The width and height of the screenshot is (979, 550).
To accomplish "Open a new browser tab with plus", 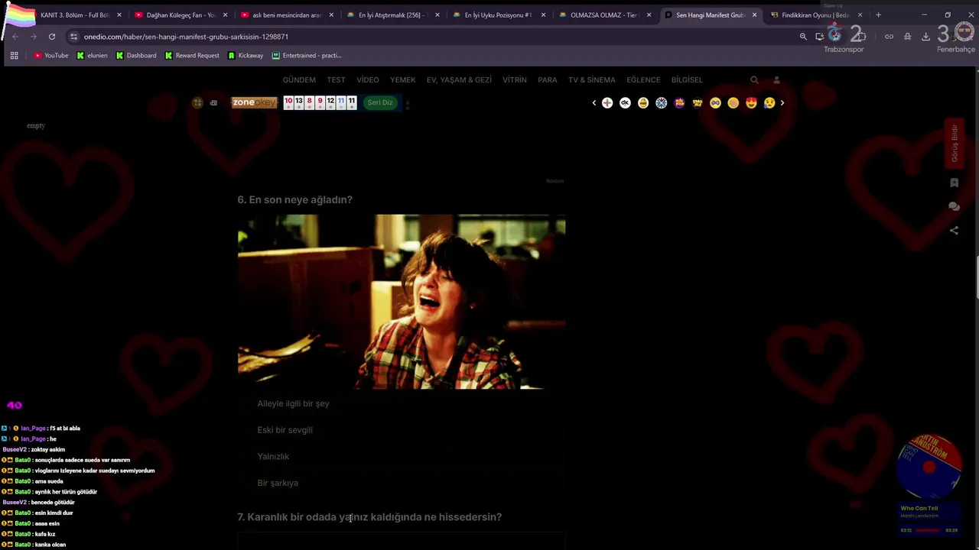I will point(878,15).
